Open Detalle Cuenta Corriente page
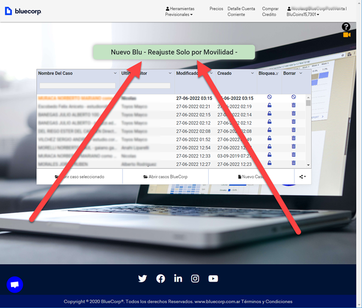Screen dimensions: 362x308 pos(241,12)
